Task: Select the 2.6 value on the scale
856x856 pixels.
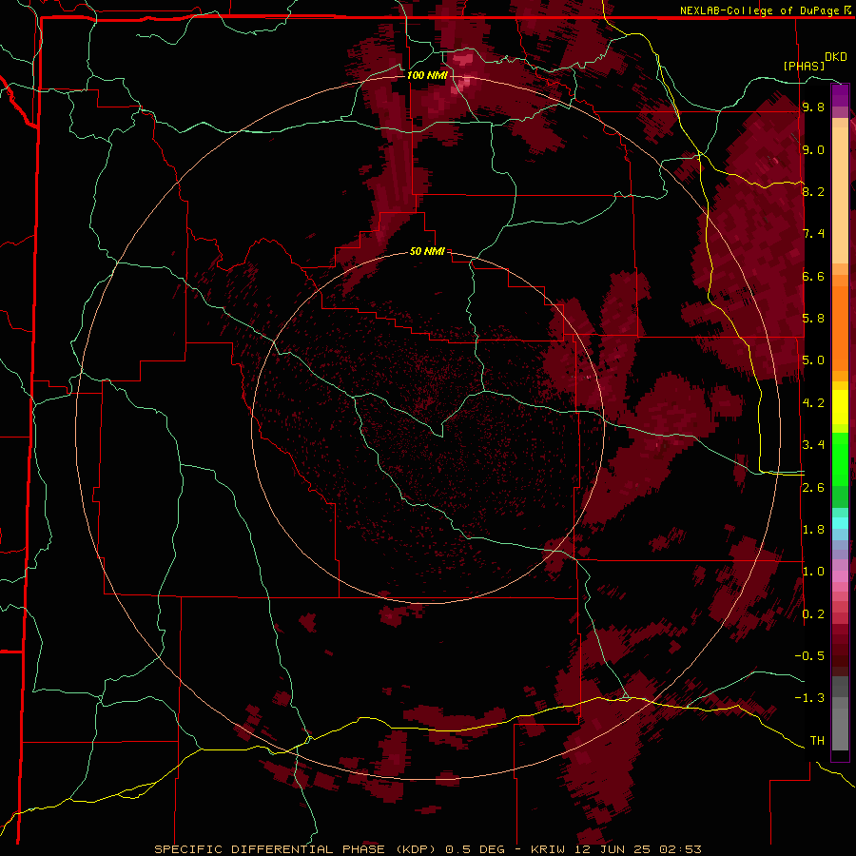Action: (x=813, y=488)
